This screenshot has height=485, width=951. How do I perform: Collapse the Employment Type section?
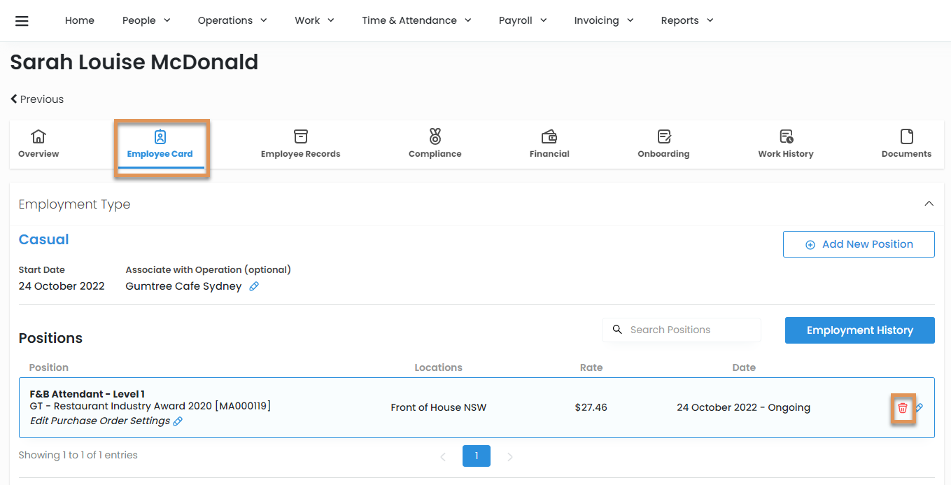point(929,204)
